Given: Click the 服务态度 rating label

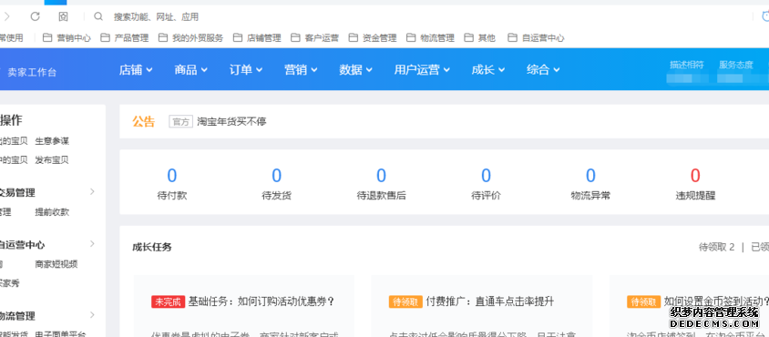Looking at the screenshot, I should click(x=735, y=65).
